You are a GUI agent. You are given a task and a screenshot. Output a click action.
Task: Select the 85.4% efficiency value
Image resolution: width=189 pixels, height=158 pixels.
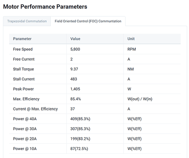click(76, 99)
